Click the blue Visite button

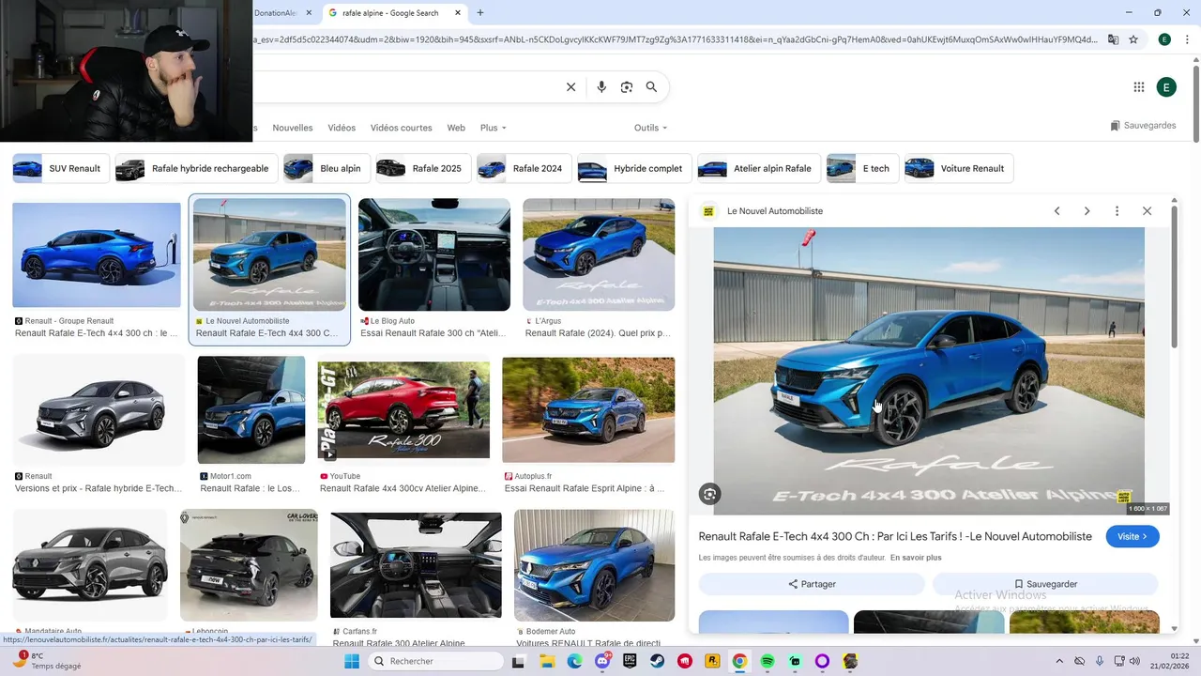tap(1133, 536)
